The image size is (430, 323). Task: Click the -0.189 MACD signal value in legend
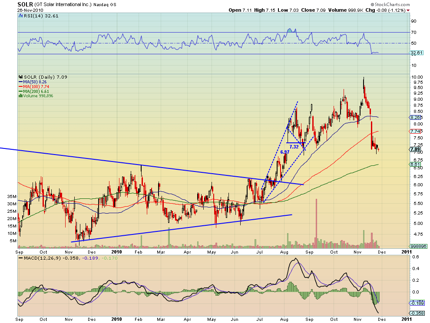pos(90,258)
